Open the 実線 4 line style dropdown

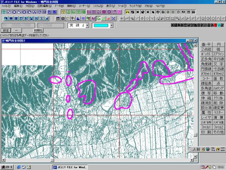[x=87, y=26]
